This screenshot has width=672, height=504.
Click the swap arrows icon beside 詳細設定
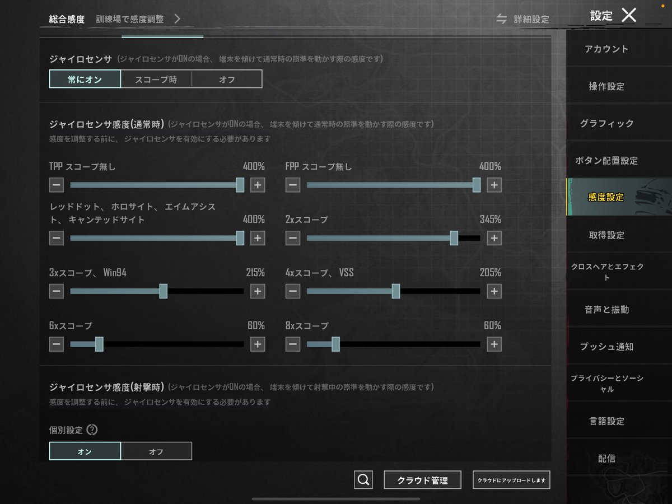click(502, 19)
